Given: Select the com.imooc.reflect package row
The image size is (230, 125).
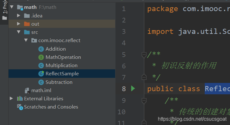Looking at the screenshot, I should click(x=62, y=40).
